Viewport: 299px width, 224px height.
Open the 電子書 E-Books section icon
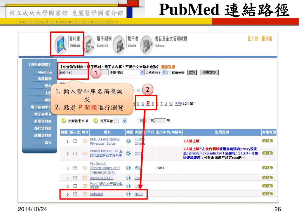coord(119,45)
